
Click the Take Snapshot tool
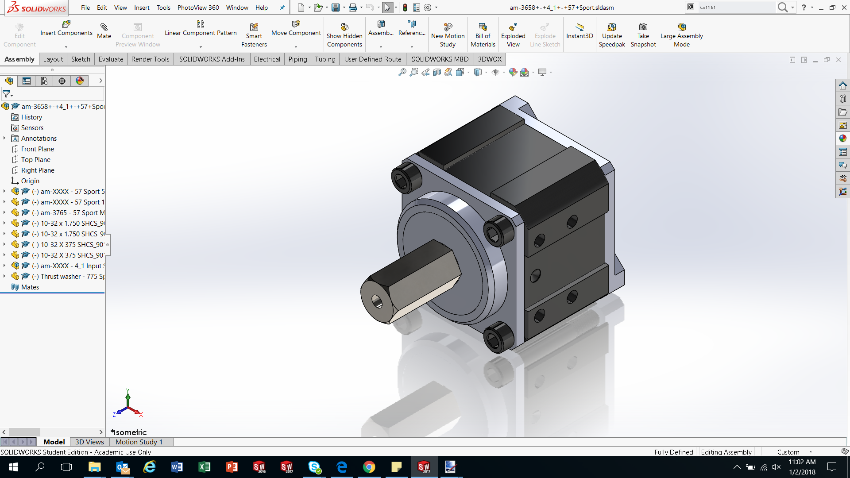(x=643, y=34)
